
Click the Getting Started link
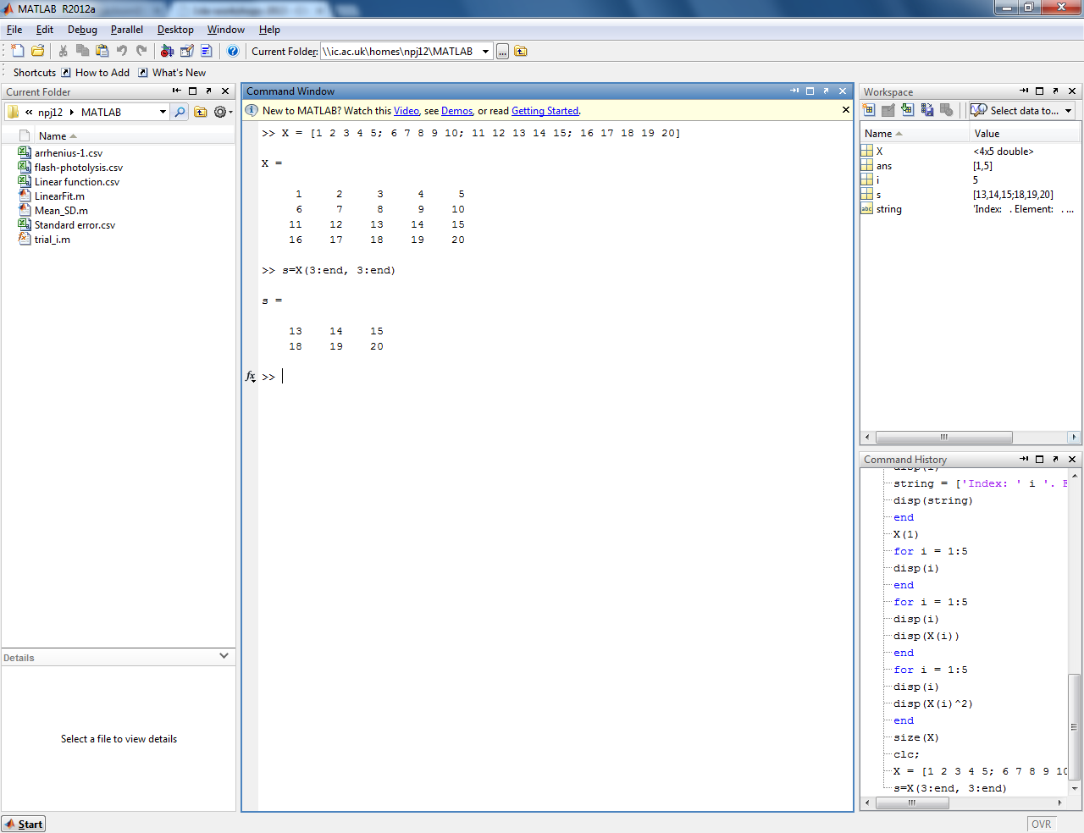tap(545, 111)
